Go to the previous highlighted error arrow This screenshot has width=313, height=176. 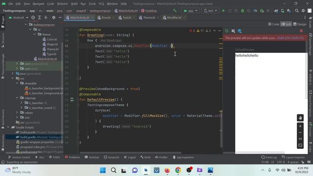click(x=214, y=31)
